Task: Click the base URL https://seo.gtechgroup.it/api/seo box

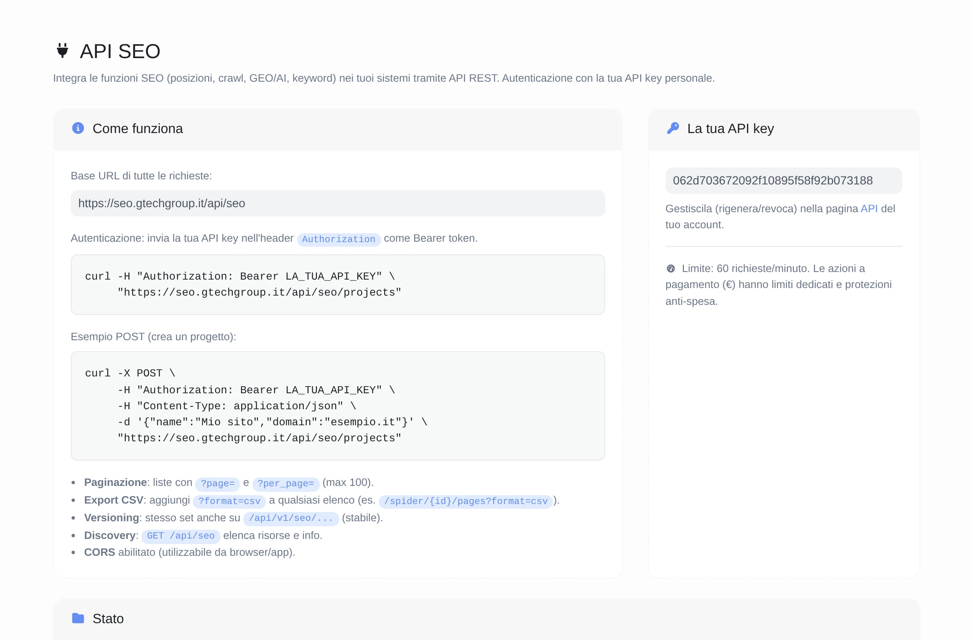Action: pyautogui.click(x=338, y=203)
